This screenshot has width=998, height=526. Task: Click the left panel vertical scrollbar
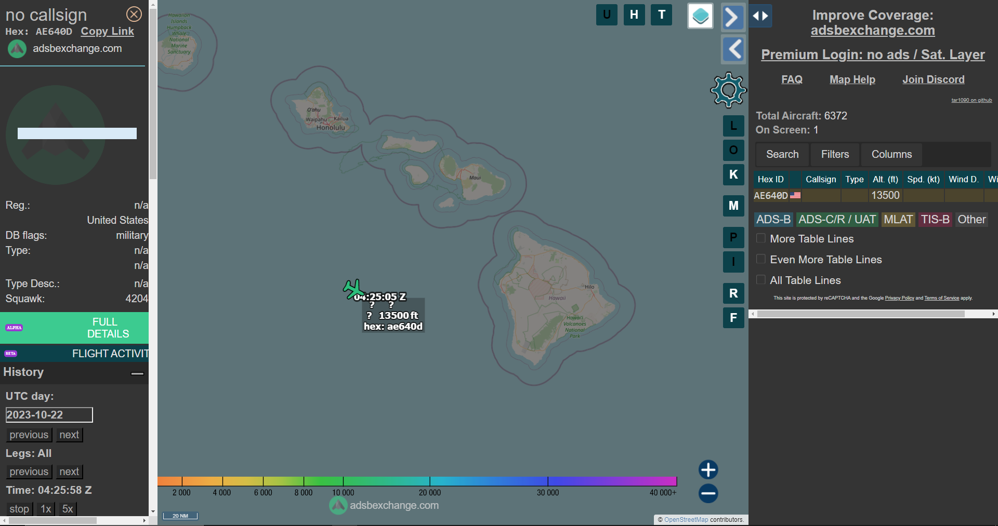(x=153, y=93)
